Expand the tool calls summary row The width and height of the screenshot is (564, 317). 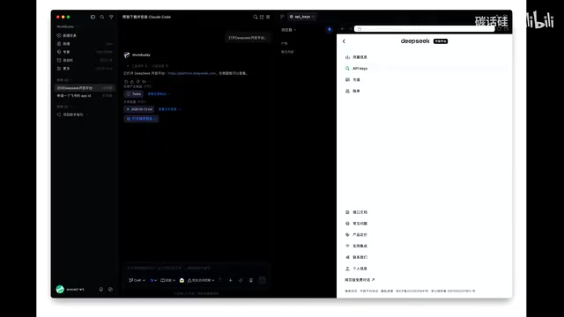(x=147, y=66)
